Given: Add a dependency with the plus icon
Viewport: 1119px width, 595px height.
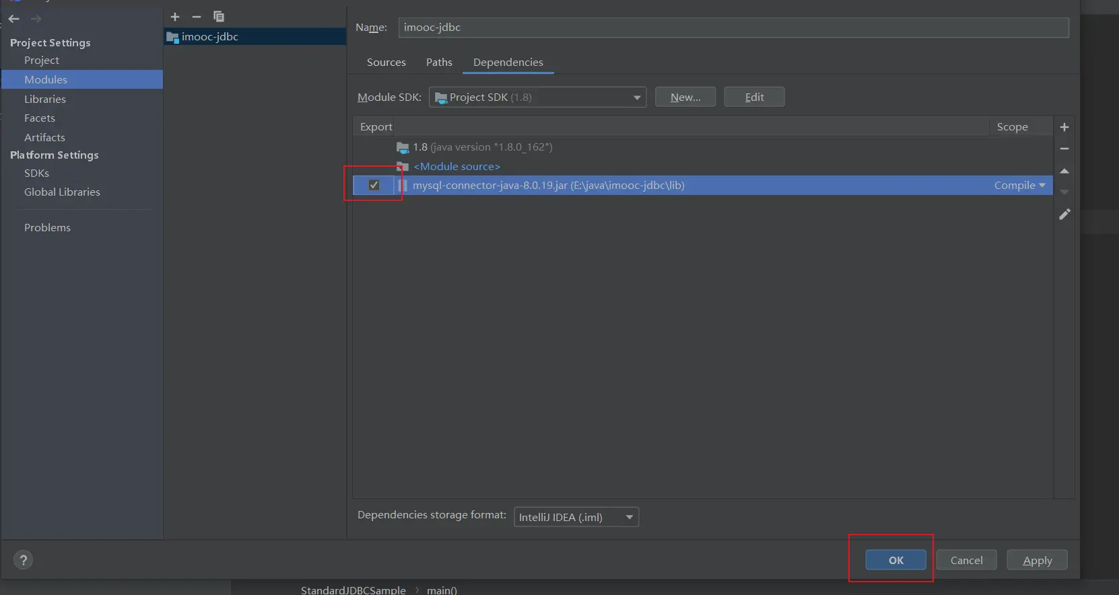Looking at the screenshot, I should point(1064,127).
